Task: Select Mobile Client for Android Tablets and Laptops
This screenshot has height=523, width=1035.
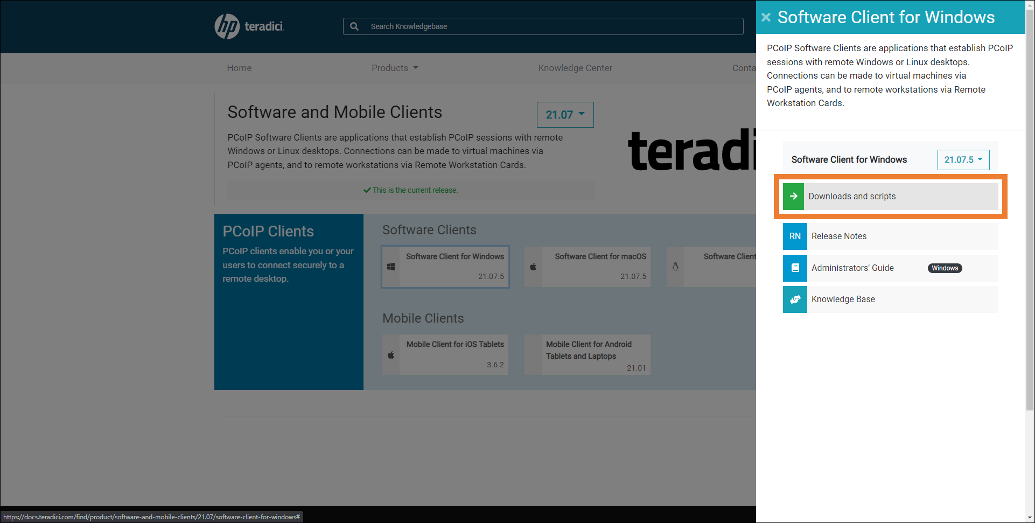Action: (588, 355)
